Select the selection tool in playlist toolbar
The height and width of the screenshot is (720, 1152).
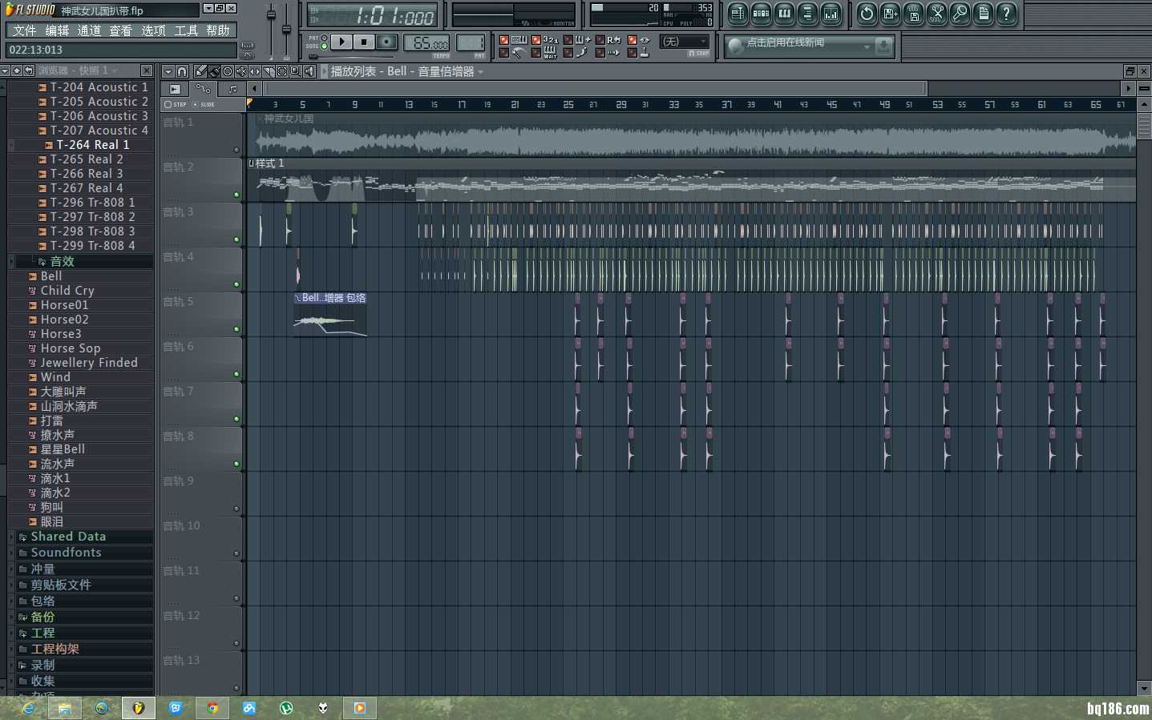[282, 71]
